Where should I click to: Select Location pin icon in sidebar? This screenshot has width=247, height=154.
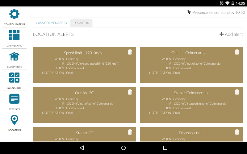pos(14,120)
